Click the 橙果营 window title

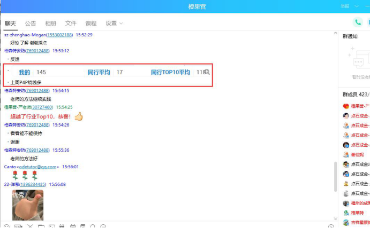coord(197,6)
